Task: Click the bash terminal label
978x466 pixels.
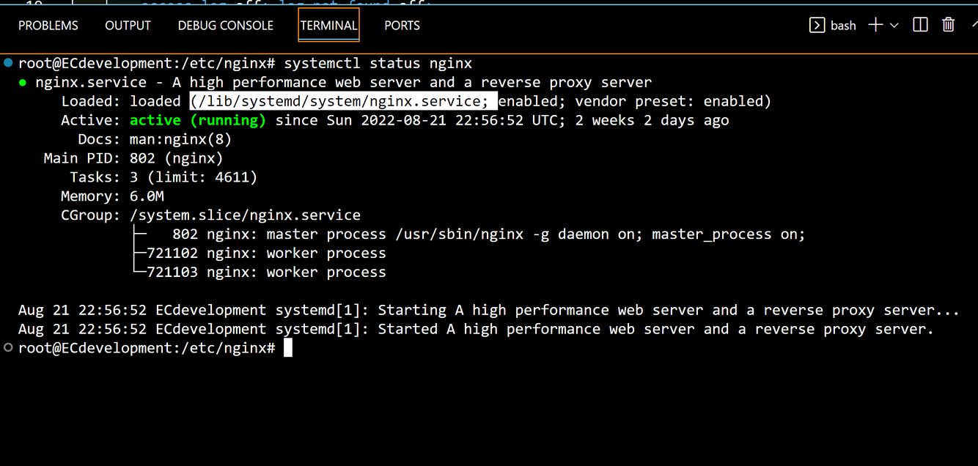Action: point(843,26)
